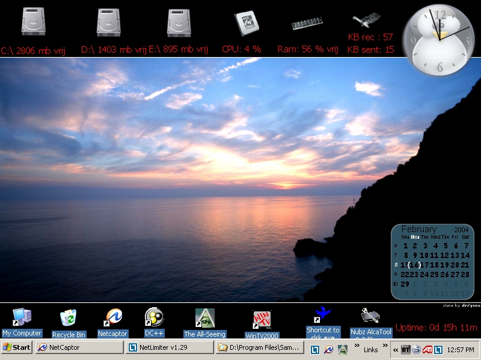Click the 'CPU: 4 %' usage text
The height and width of the screenshot is (360, 481).
[242, 49]
